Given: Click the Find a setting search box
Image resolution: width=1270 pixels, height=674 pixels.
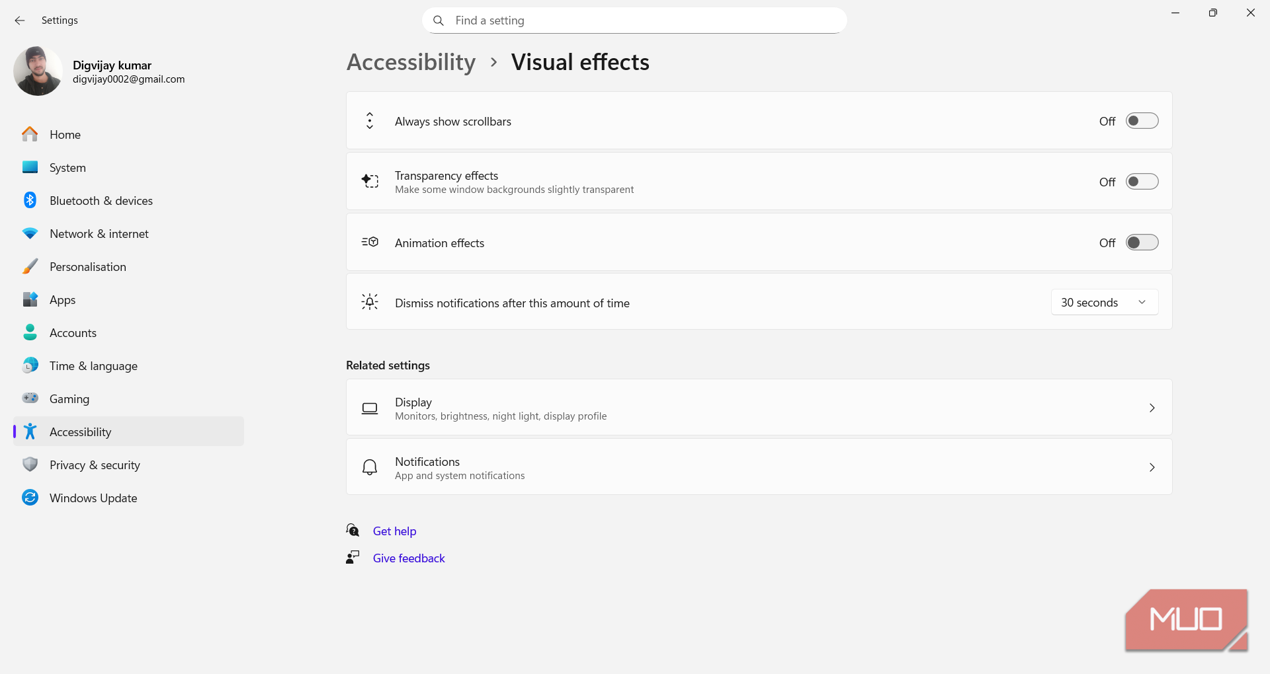Looking at the screenshot, I should point(634,20).
